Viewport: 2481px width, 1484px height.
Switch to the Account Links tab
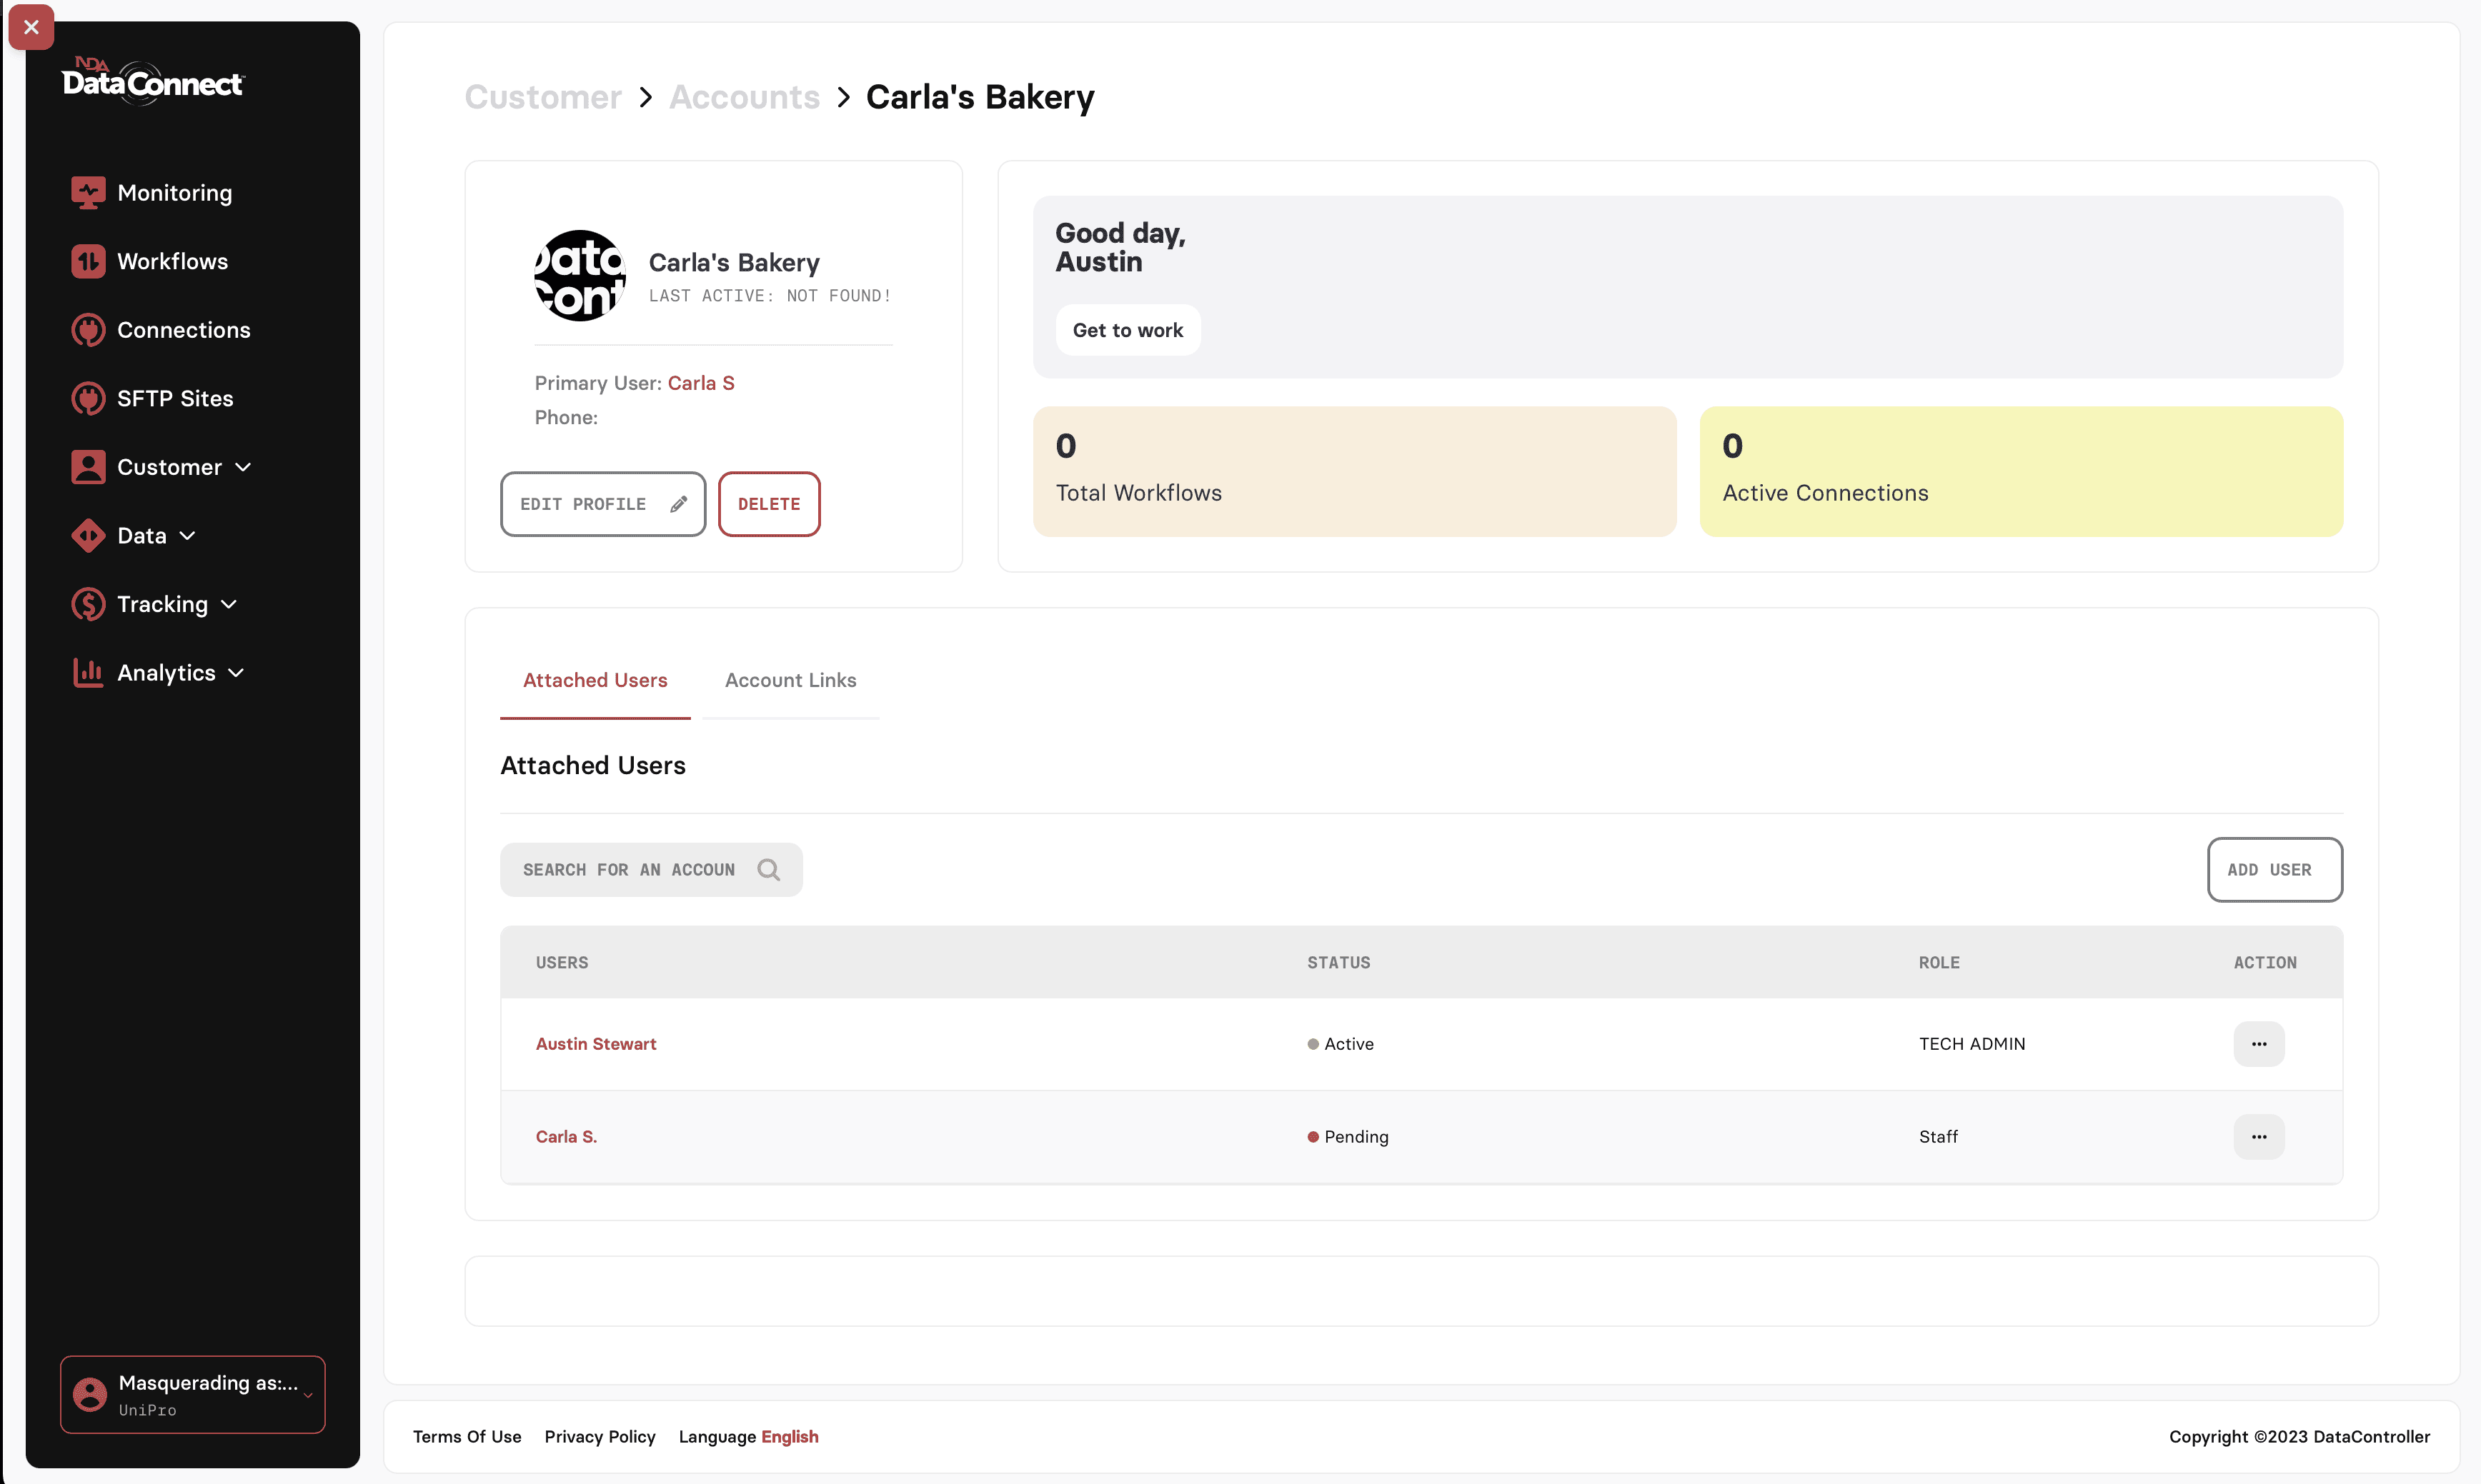[790, 680]
